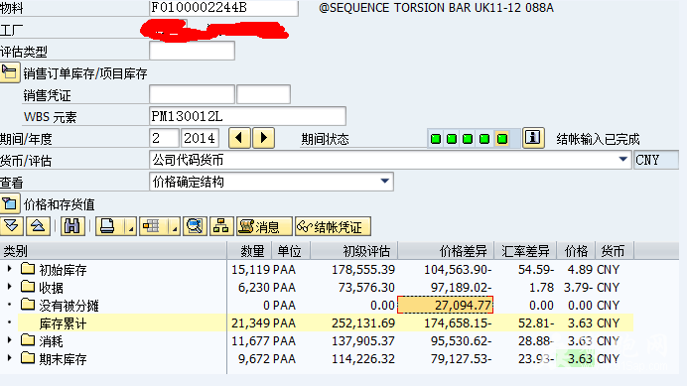Select the 货币 column header

[614, 251]
